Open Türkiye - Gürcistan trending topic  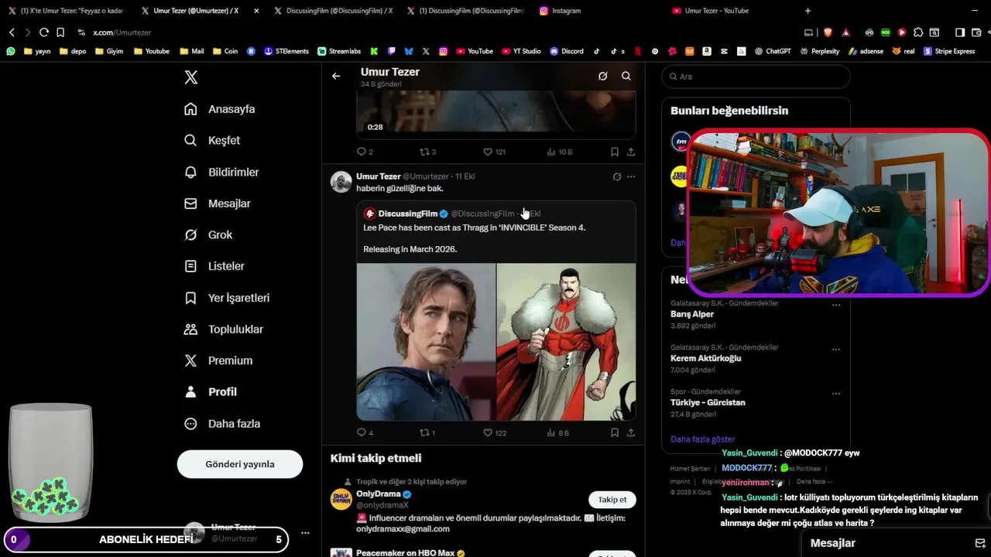click(708, 402)
